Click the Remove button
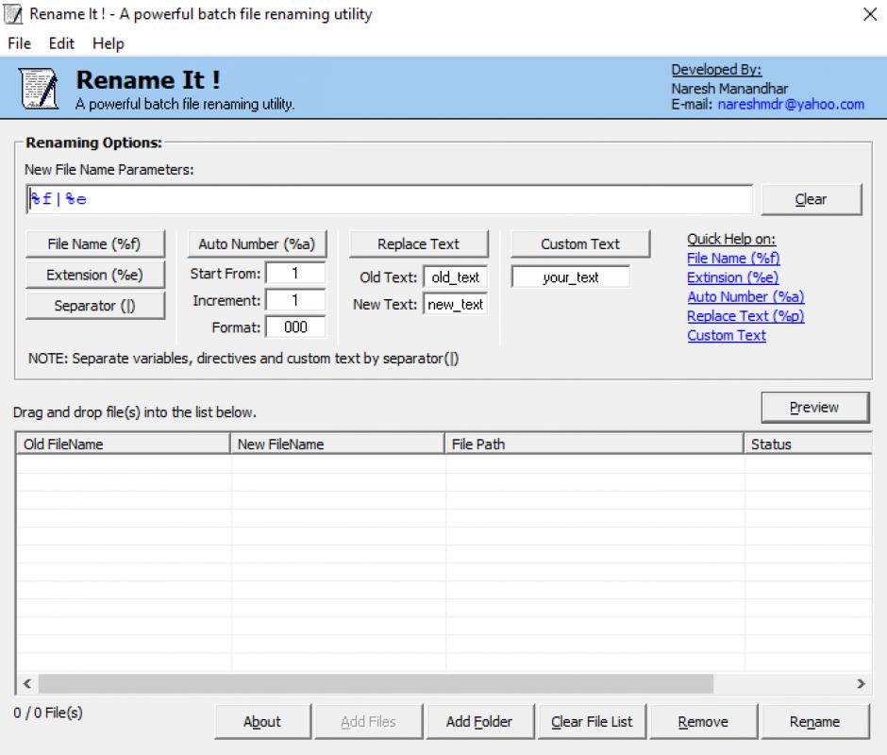 (x=703, y=722)
